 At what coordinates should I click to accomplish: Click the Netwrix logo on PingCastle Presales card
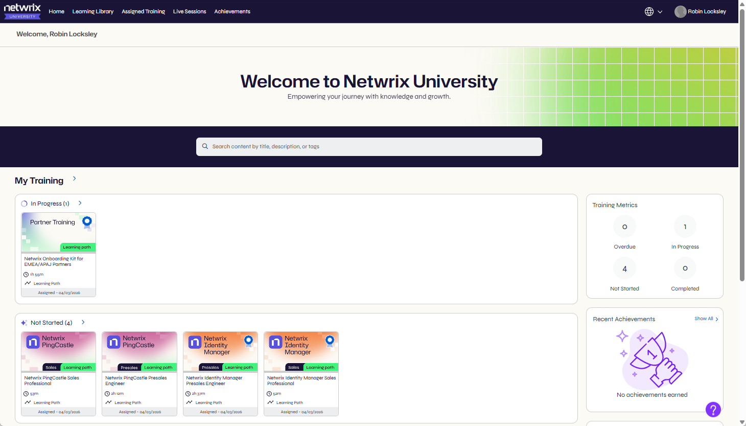[113, 342]
